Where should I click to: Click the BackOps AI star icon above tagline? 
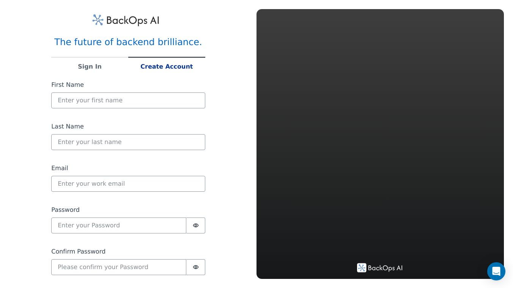click(x=98, y=20)
